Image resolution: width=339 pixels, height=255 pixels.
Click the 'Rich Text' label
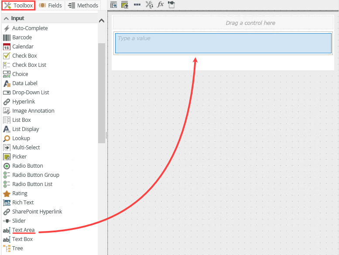coord(23,203)
